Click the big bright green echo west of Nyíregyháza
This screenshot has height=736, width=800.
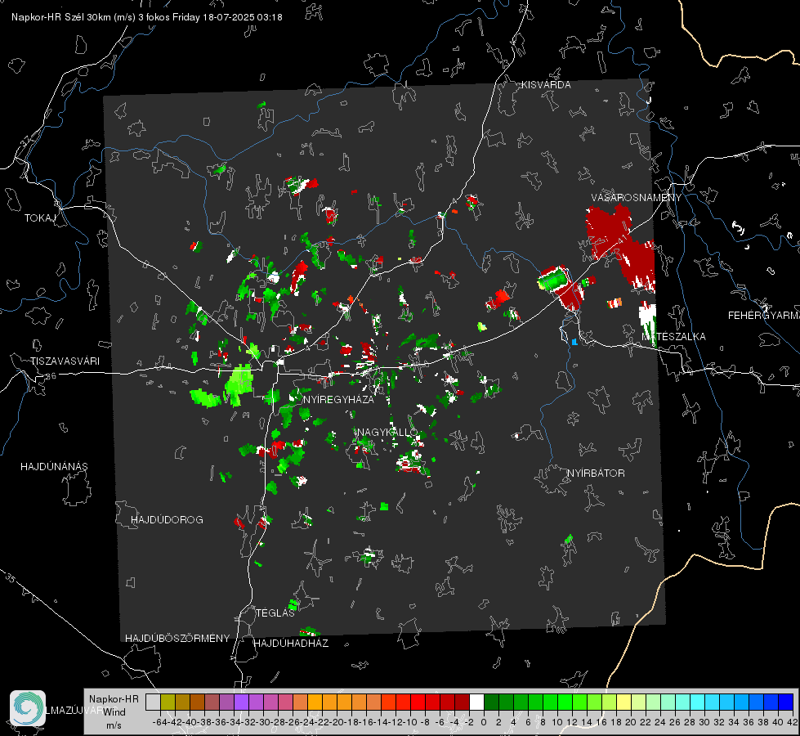[239, 383]
